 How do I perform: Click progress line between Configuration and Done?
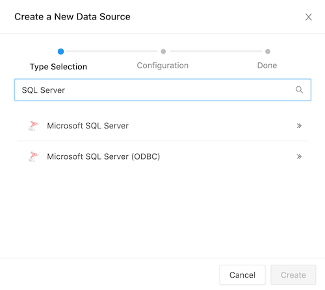(216, 51)
